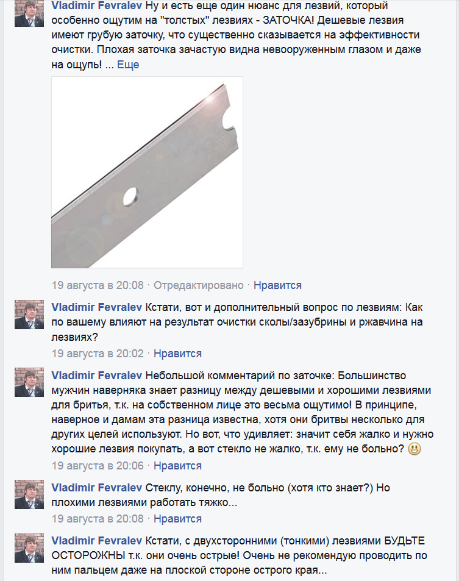Open avatar beside the chips and rust question

(x=29, y=315)
